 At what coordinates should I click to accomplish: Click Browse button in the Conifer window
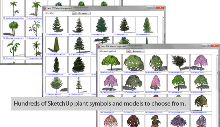(x=83, y=13)
